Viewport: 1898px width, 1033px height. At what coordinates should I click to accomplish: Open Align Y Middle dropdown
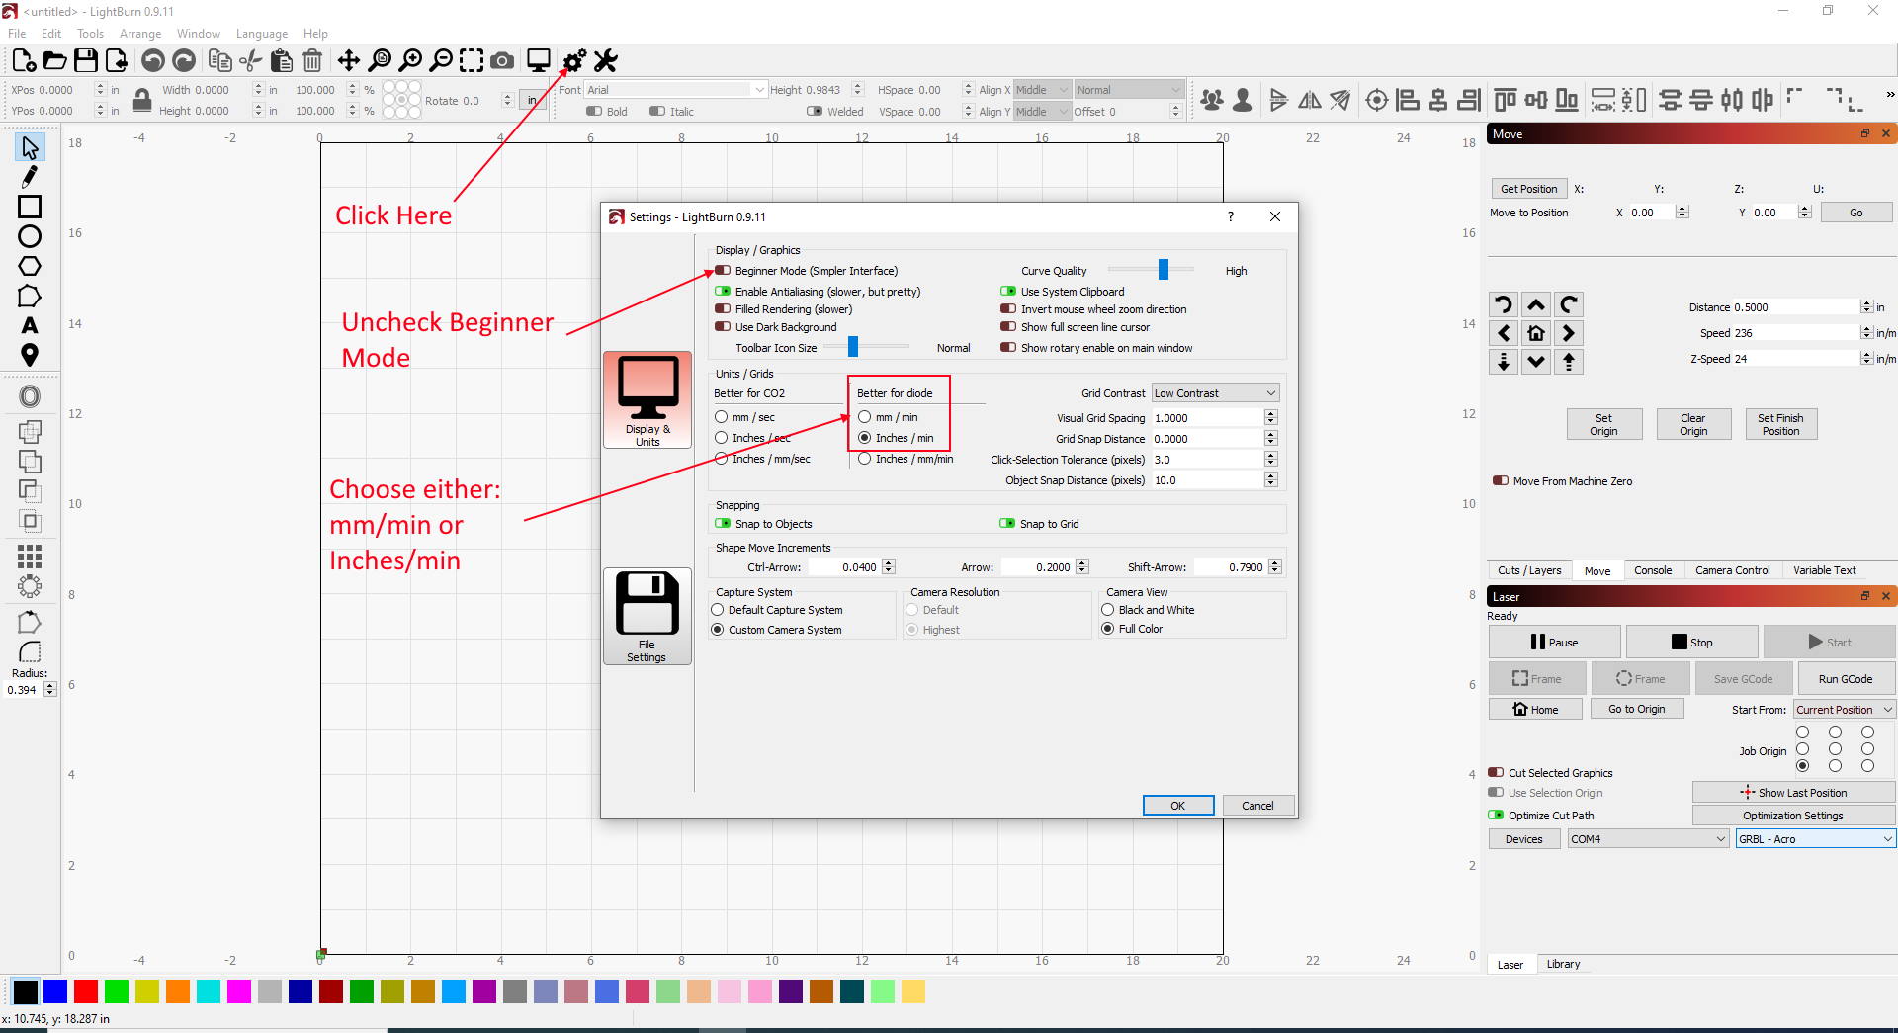(x=1042, y=112)
